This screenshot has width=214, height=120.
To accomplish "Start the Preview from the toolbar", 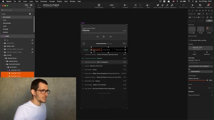I will (x=193, y=5).
